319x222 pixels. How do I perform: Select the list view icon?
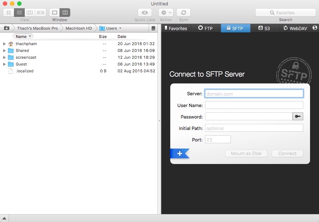(x=19, y=12)
